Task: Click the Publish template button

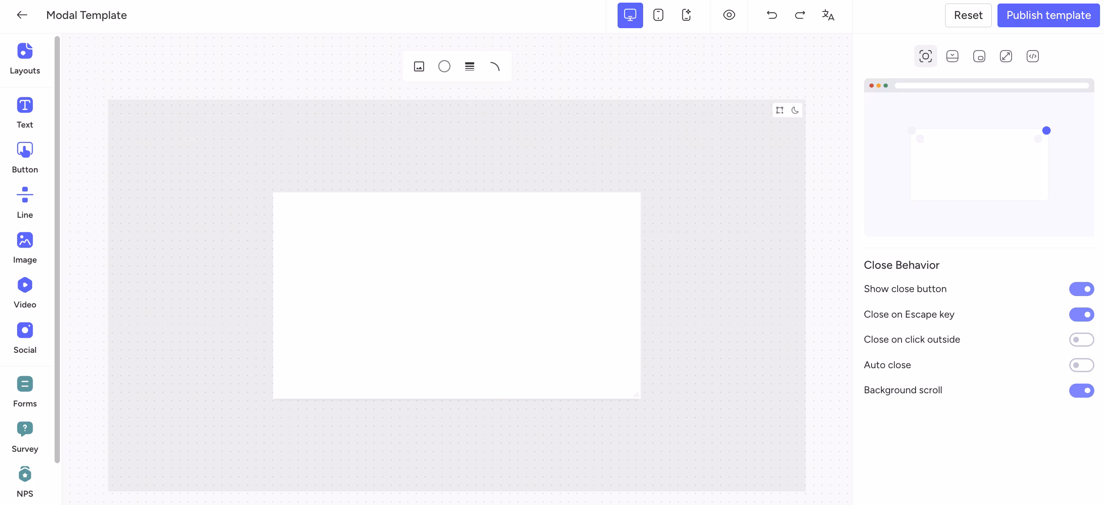Action: pos(1048,15)
